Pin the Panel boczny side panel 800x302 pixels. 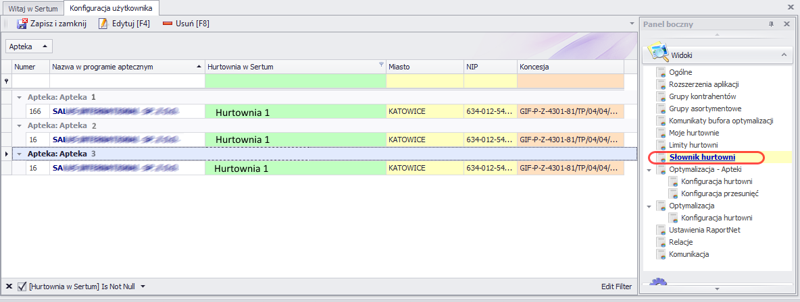(x=772, y=24)
